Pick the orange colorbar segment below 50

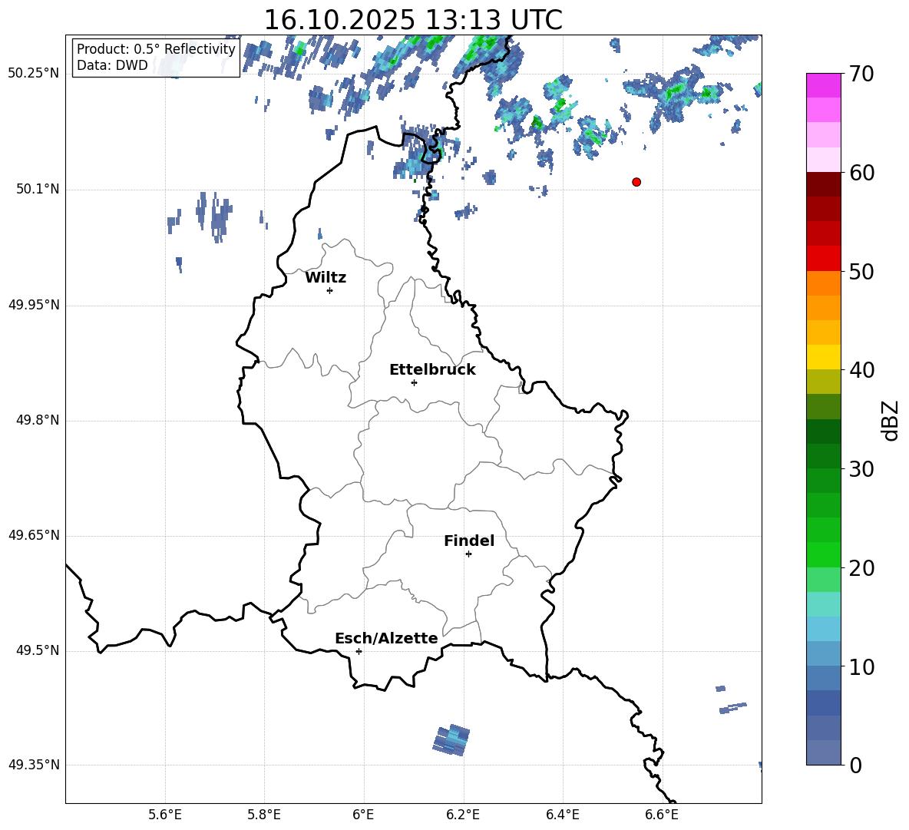[824, 283]
